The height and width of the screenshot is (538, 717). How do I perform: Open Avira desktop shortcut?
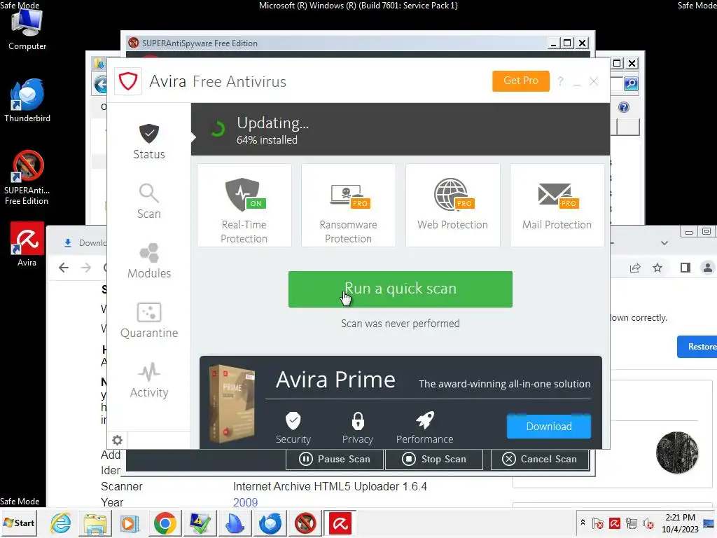coord(27,244)
